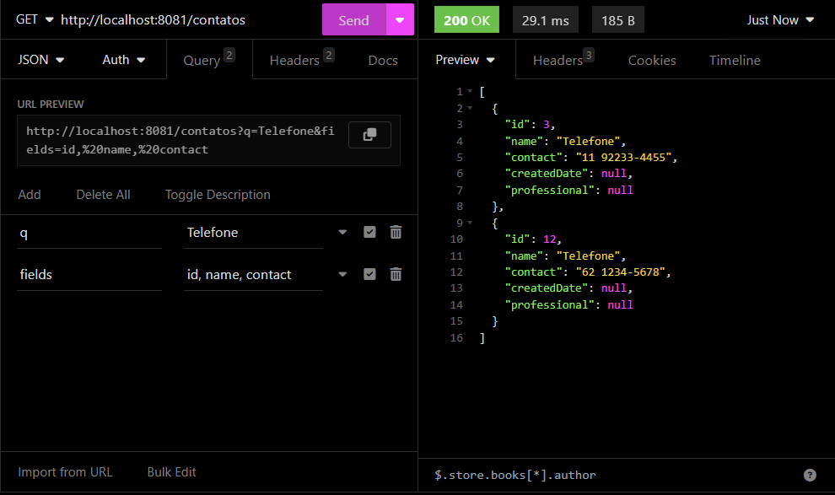Collapse the first object at line 2
The width and height of the screenshot is (835, 495).
tap(470, 108)
